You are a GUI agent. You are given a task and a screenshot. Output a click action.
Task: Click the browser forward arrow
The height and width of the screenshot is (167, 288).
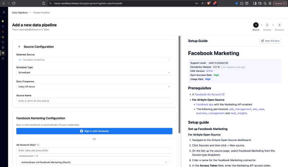pos(9,3)
